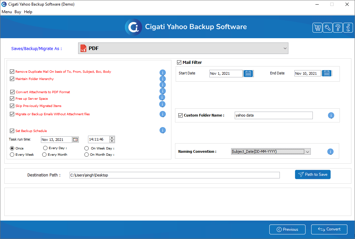Show info for Naming Convention
Viewport: 355px width, 239px height.
point(330,152)
